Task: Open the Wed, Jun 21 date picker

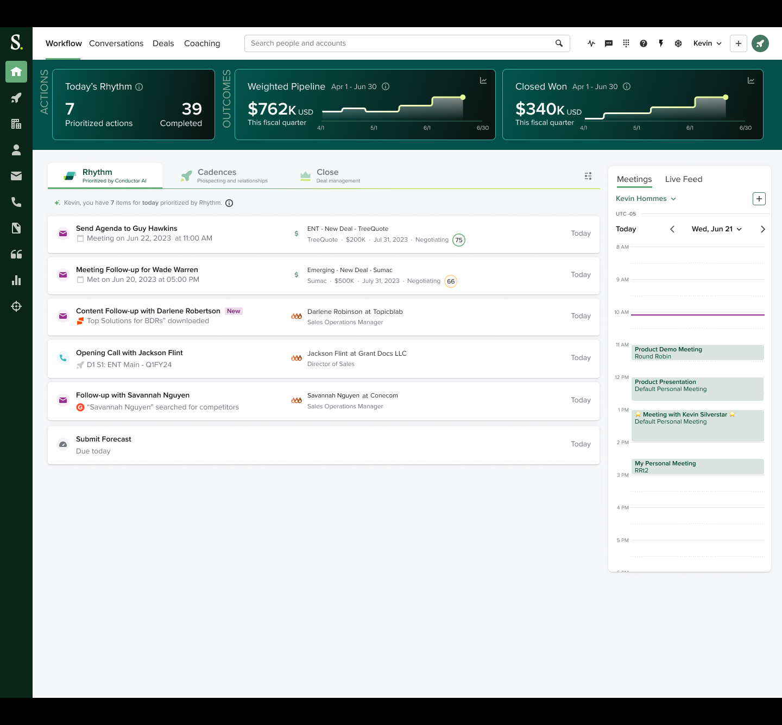Action: (716, 229)
